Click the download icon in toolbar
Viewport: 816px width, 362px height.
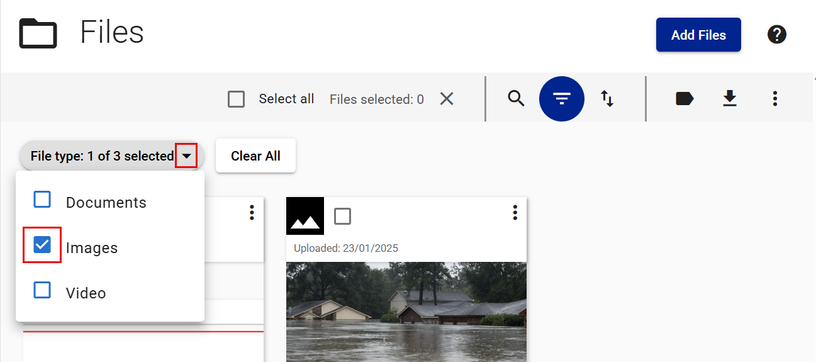tap(729, 99)
